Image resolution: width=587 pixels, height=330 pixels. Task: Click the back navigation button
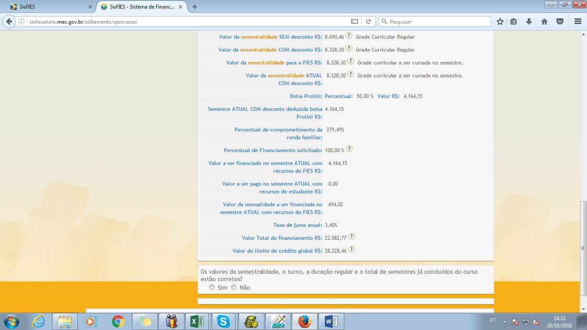click(10, 21)
